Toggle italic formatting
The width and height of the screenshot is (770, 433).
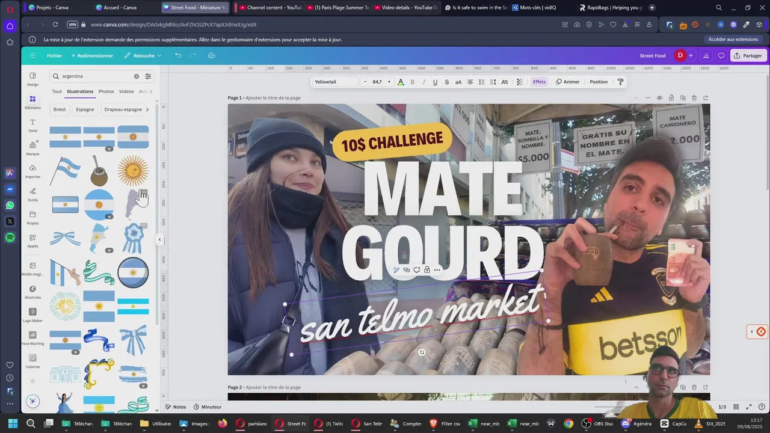423,82
